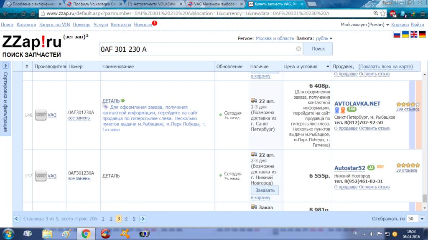Open the Chrome menu hamburger icon
This screenshot has width=428, height=240.
423,14
